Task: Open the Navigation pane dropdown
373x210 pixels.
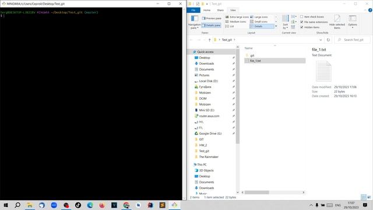Action: pyautogui.click(x=194, y=22)
